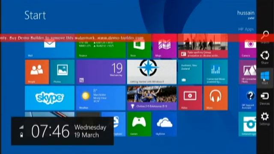This screenshot has height=154, width=274.
Task: Open the Video tile
Action: (190, 98)
